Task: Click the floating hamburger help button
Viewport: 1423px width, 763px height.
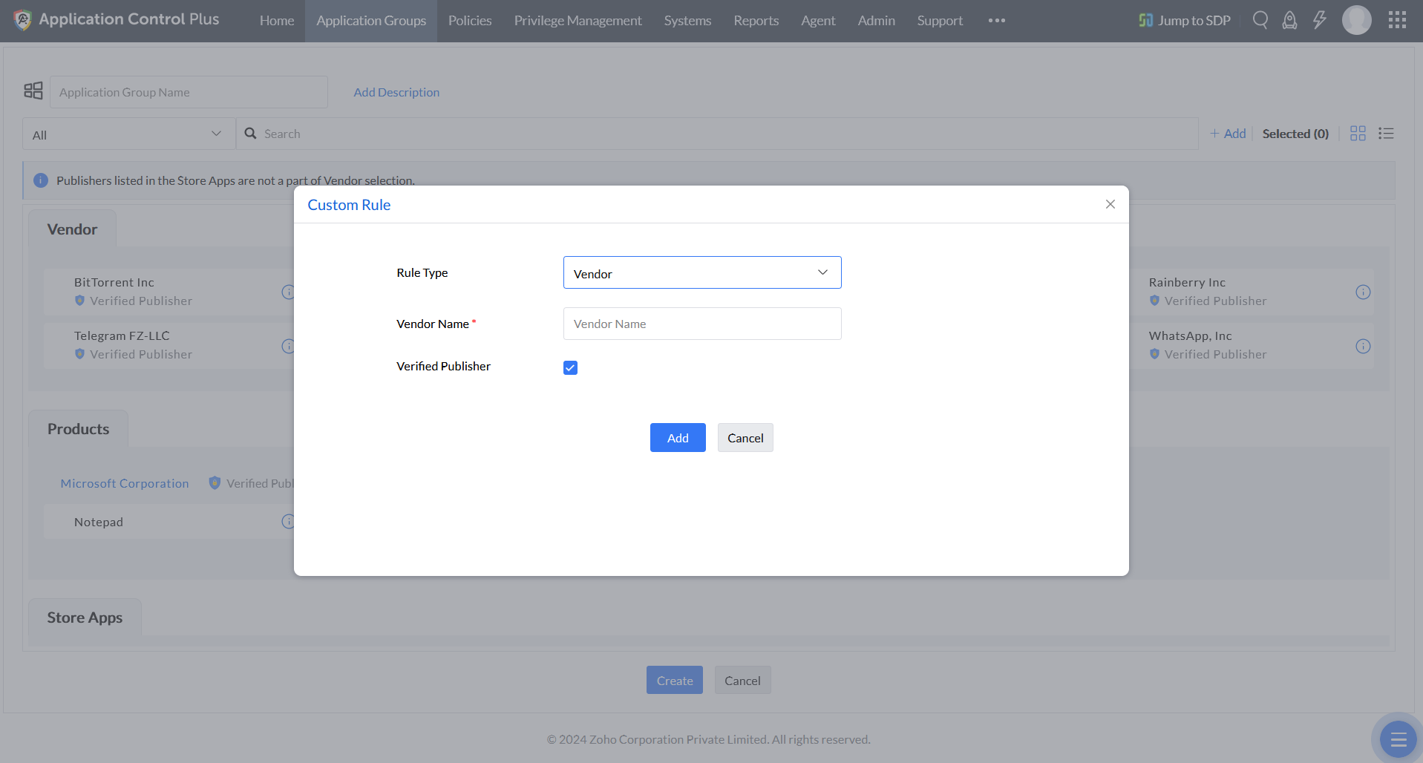Action: [1399, 739]
